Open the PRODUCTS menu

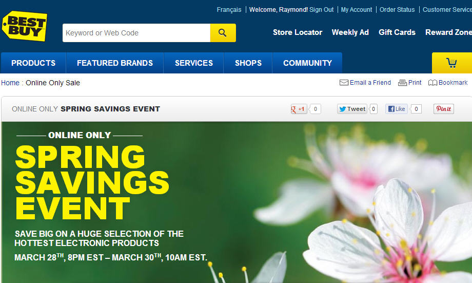pos(33,63)
